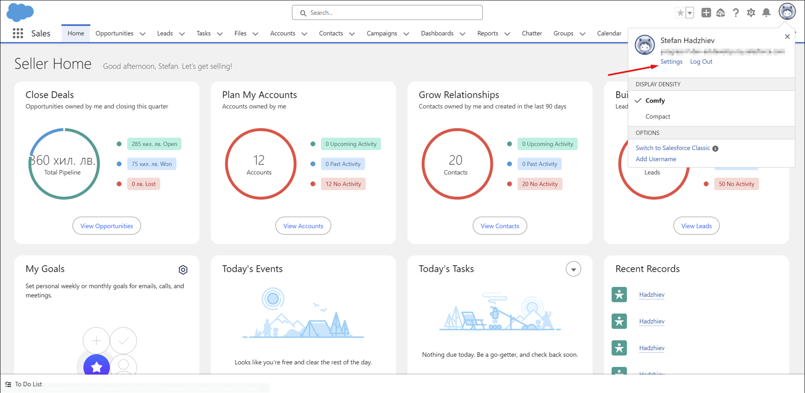This screenshot has width=805, height=393.
Task: Open the Calendar tab
Action: (x=609, y=33)
